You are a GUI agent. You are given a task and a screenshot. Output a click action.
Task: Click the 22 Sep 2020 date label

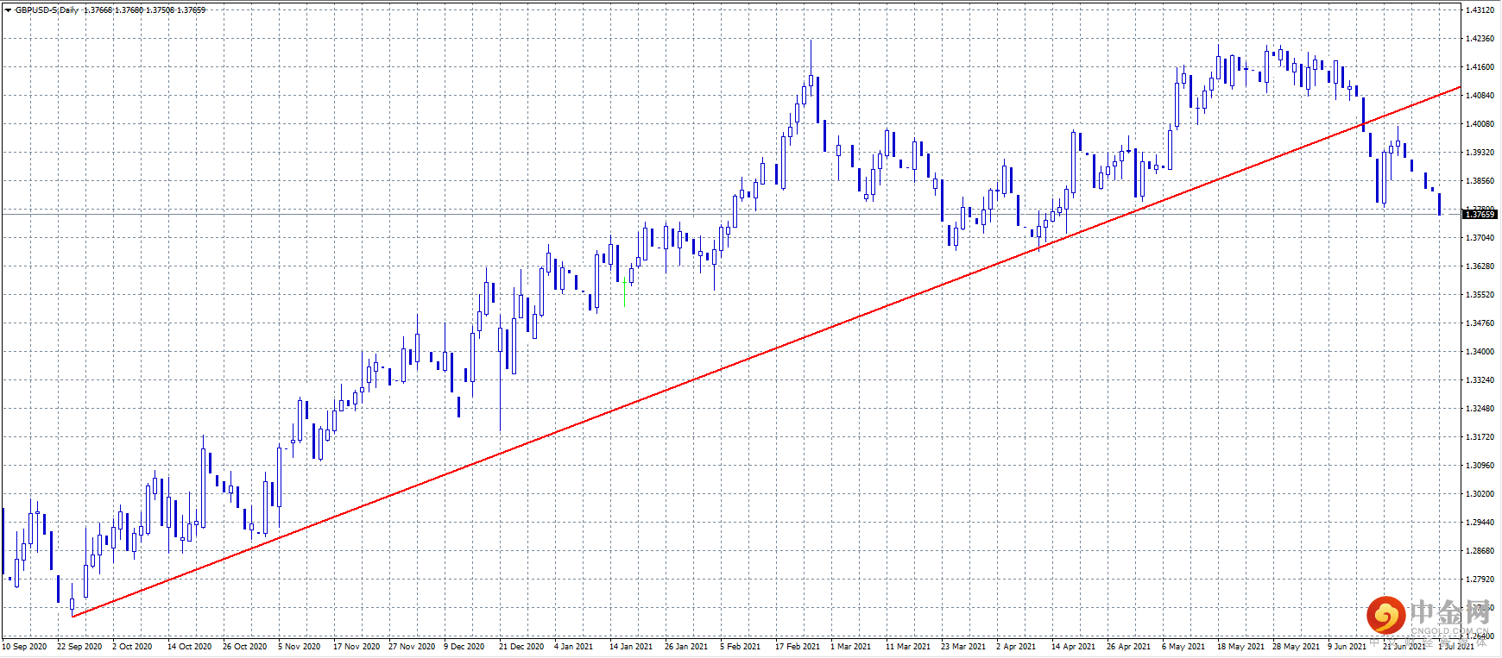click(79, 647)
